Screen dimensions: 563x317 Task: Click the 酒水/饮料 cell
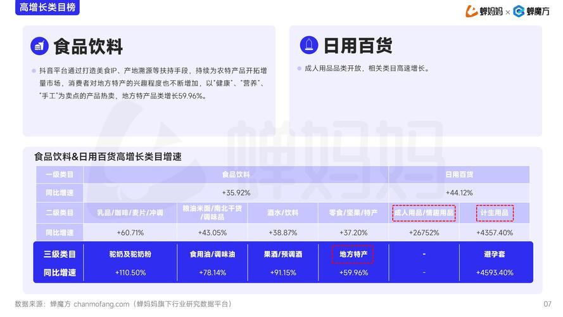point(283,213)
